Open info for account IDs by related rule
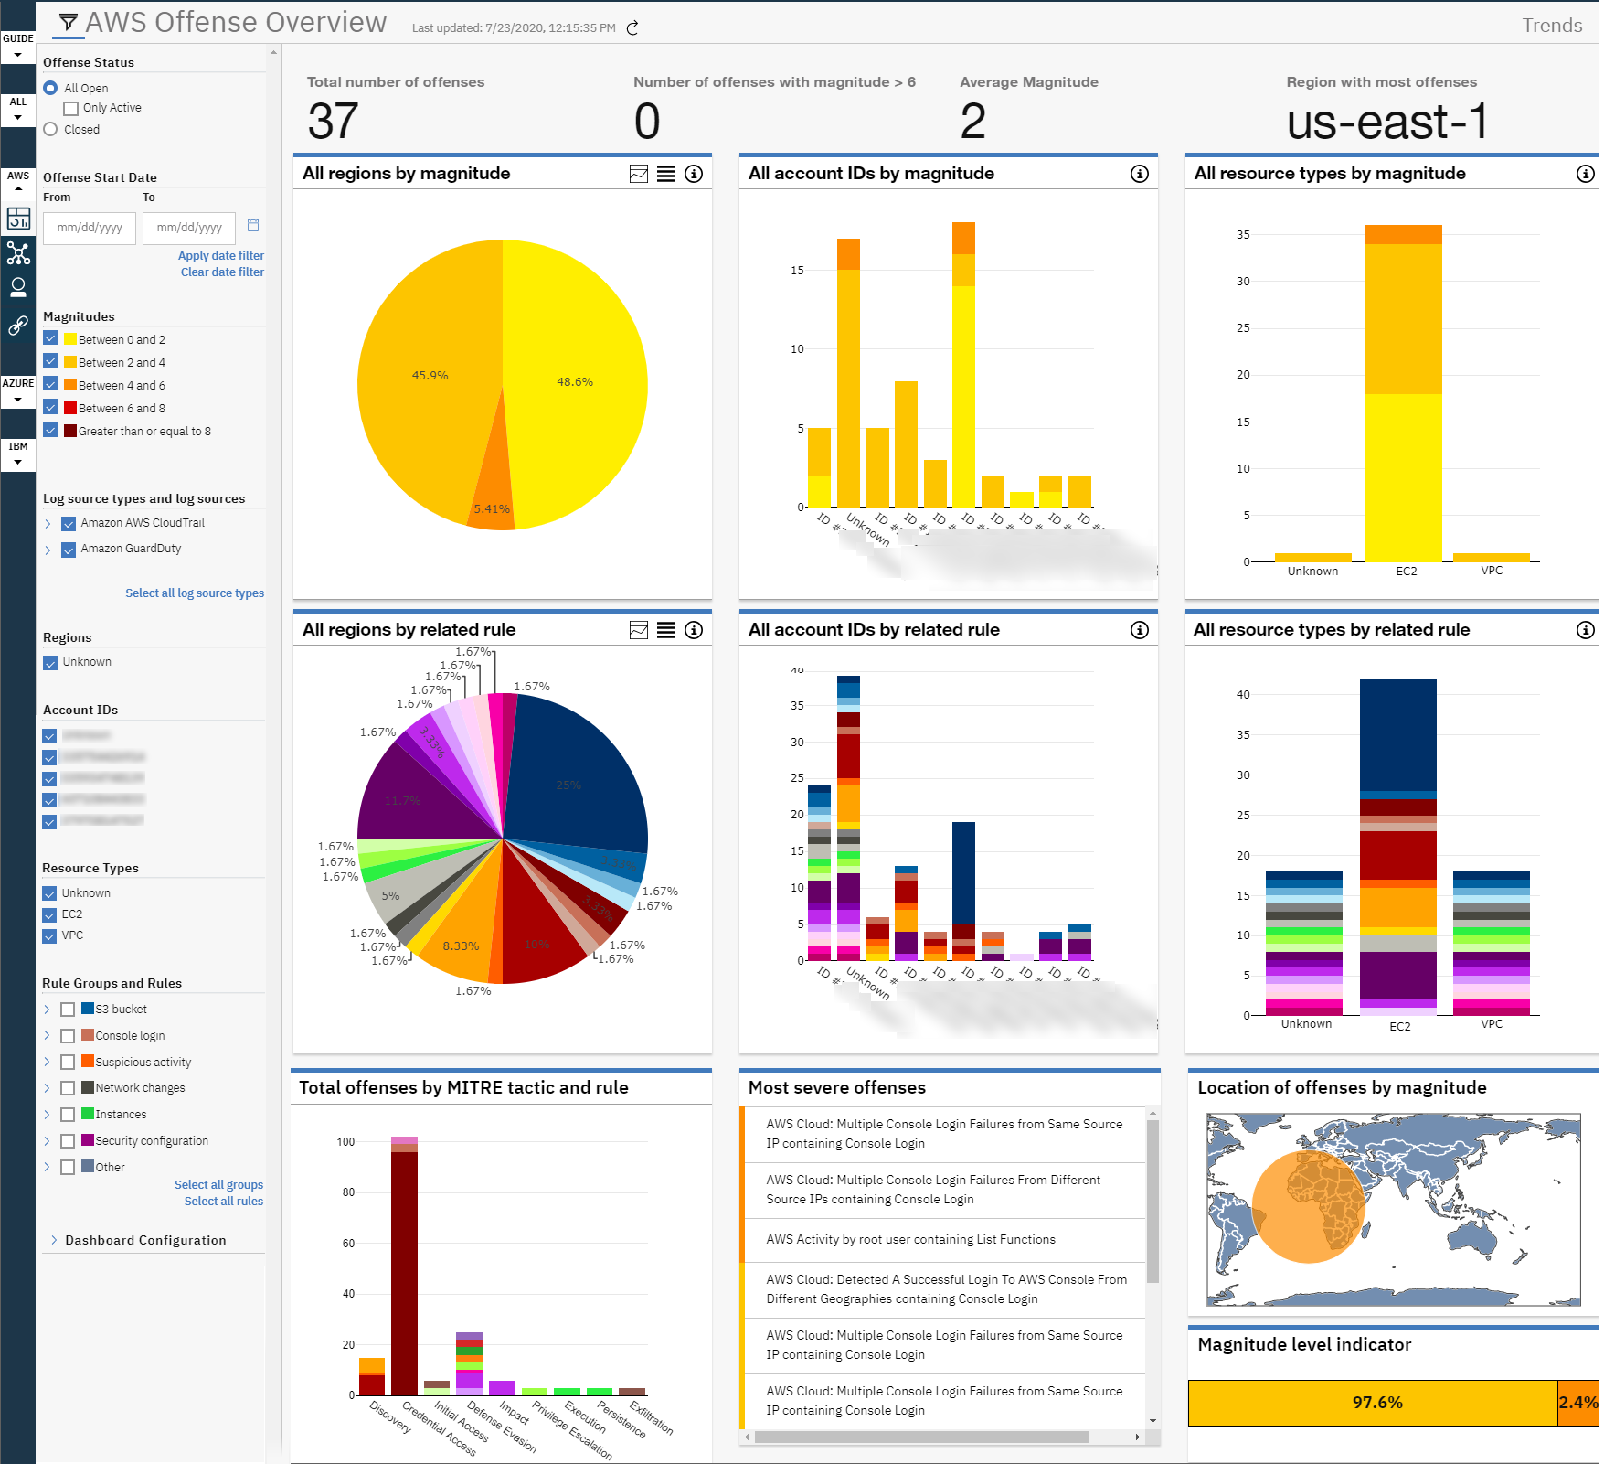 [1140, 630]
